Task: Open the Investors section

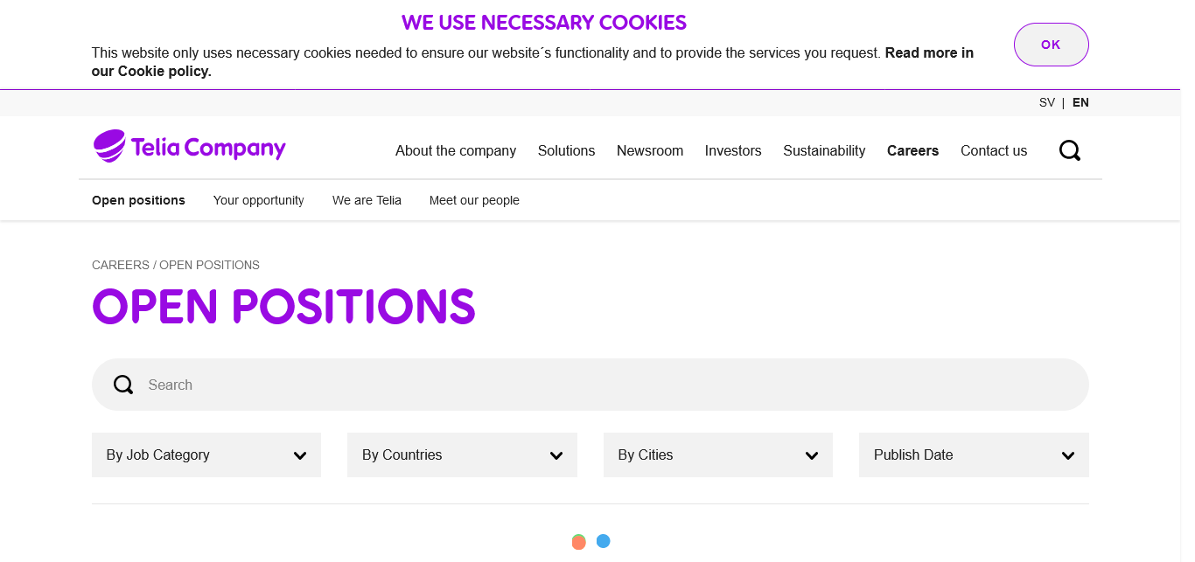Action: pyautogui.click(x=733, y=150)
